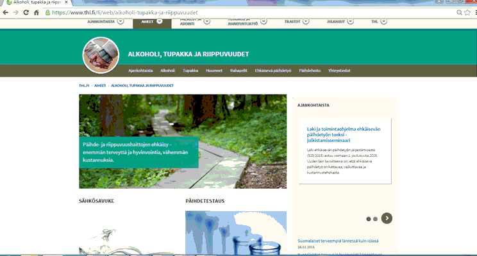
Task: Expand the Julkaisut menu chevron
Action: tap(351, 21)
